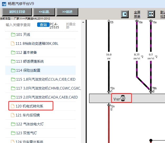Click the 15a connector label in the diagram

click(x=154, y=22)
